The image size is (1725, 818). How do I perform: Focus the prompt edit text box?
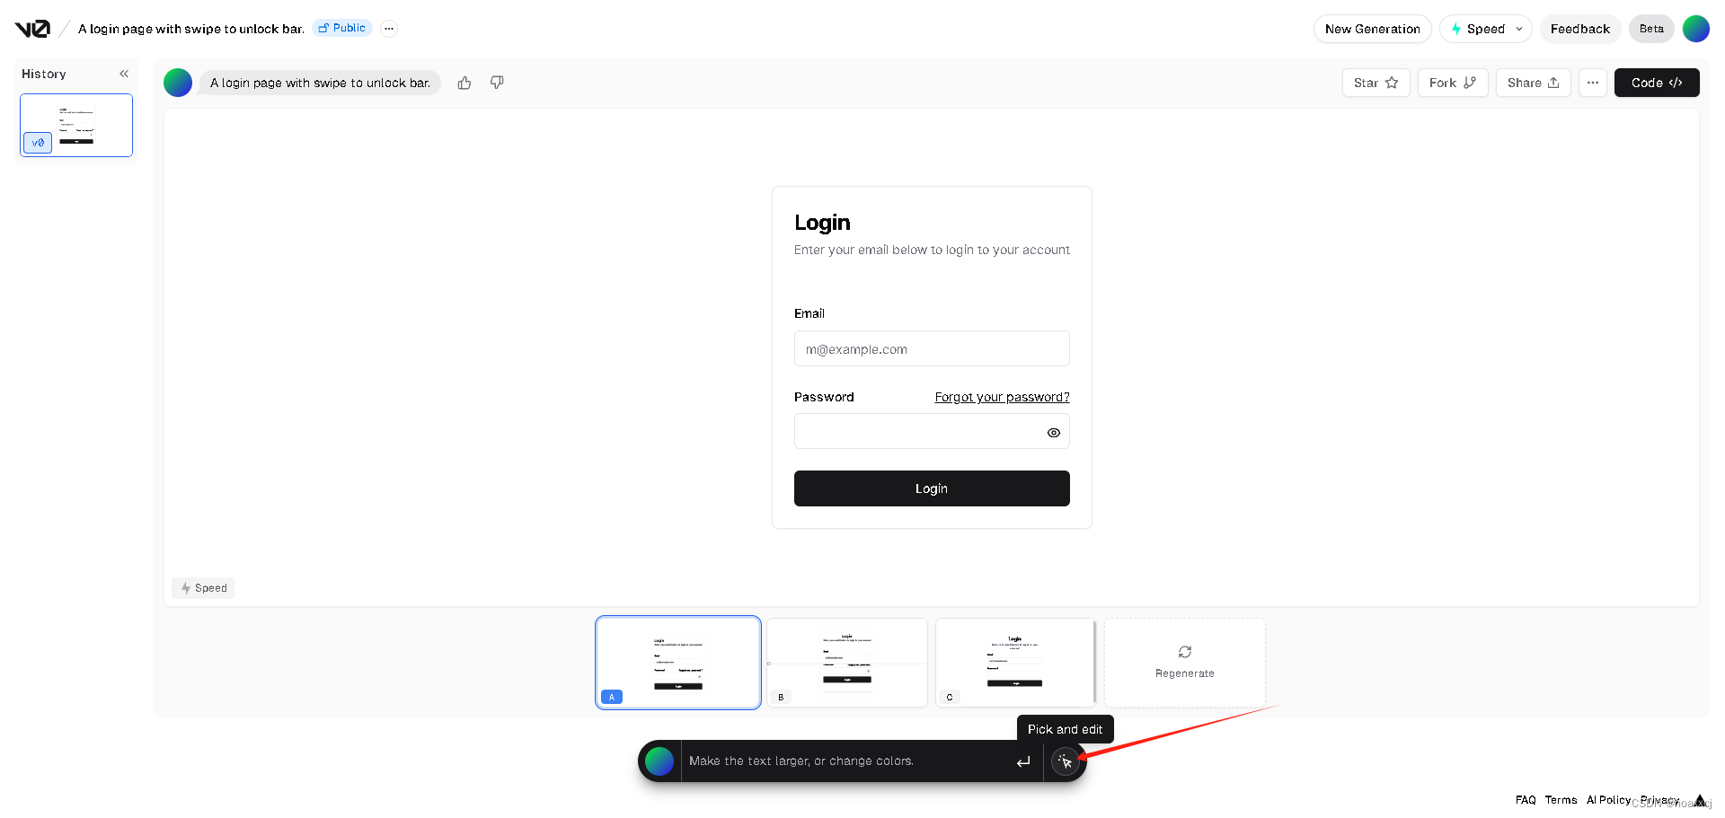click(845, 761)
